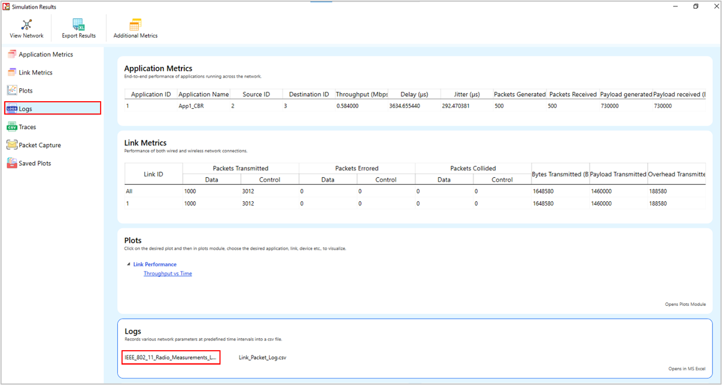Open the Packet Capture envelope icon
Screen dimensions: 722x385
pos(12,145)
